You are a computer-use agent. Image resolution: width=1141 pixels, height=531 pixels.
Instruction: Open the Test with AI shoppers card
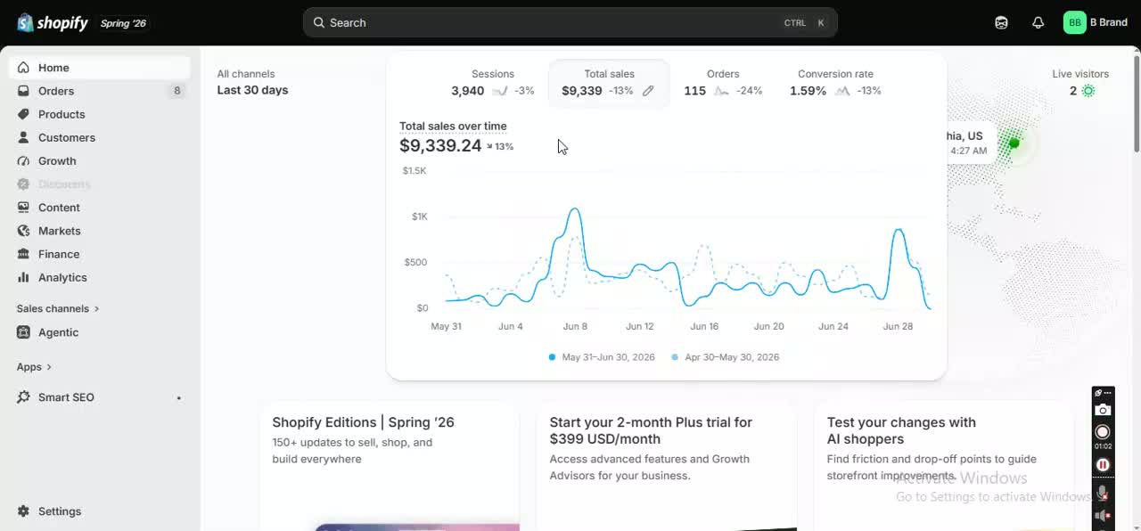click(944, 466)
